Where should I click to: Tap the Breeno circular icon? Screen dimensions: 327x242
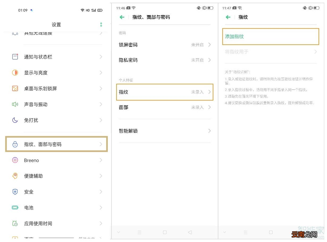(x=15, y=160)
